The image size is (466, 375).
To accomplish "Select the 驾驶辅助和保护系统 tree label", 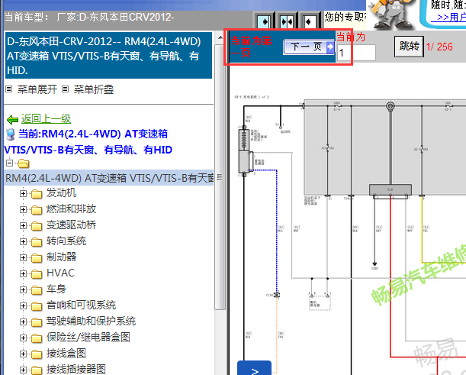I will [91, 321].
